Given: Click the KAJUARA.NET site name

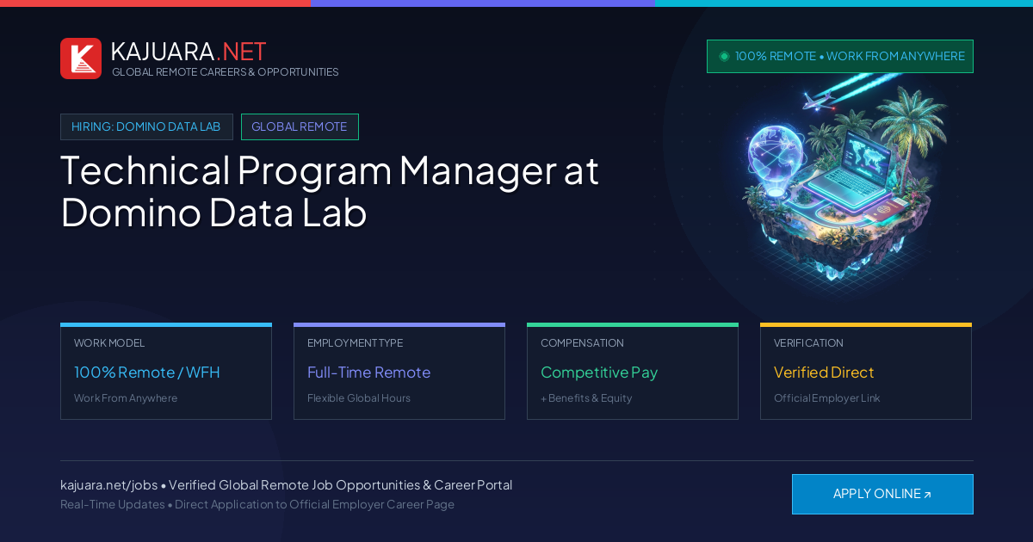Looking at the screenshot, I should click(189, 52).
